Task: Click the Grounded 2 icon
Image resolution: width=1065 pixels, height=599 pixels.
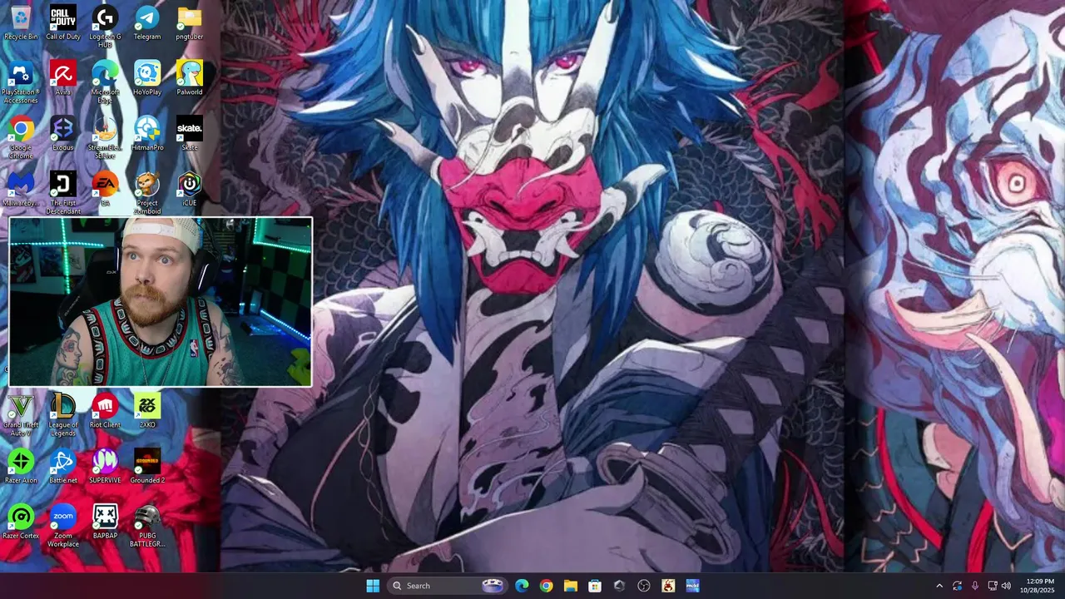Action: pyautogui.click(x=147, y=467)
